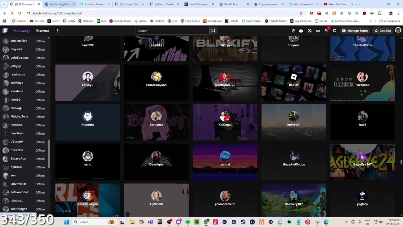Open Epic Games Launcher from the taskbar
This screenshot has width=403, height=227.
[x=160, y=222]
